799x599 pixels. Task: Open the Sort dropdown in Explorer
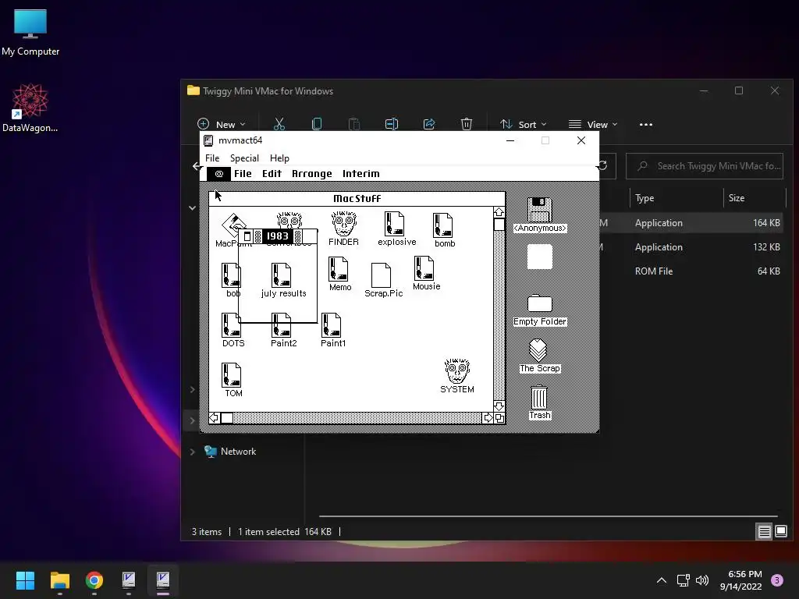point(524,124)
